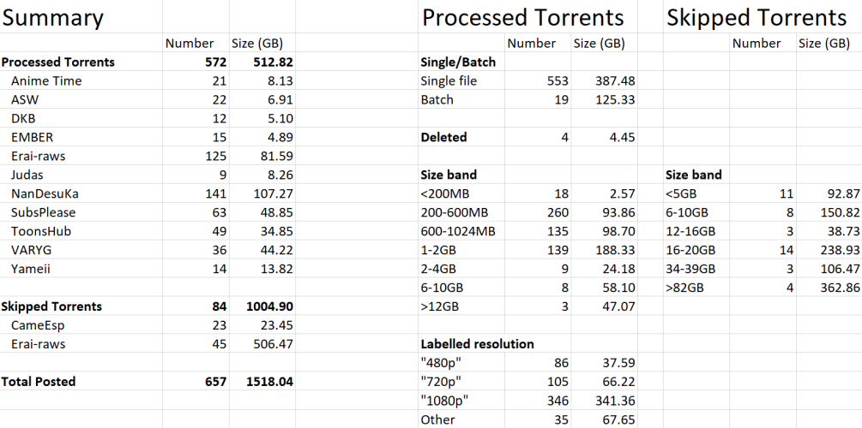Select the Deleted label cell

click(443, 137)
